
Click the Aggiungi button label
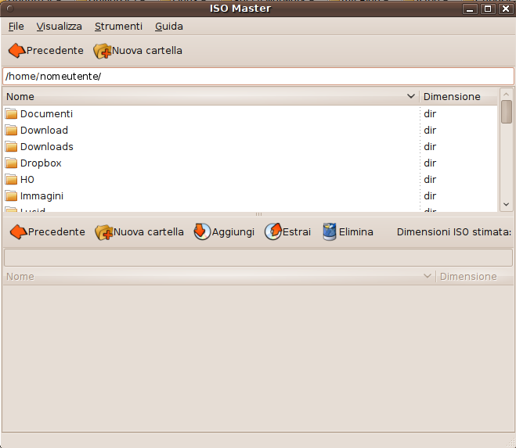(233, 232)
